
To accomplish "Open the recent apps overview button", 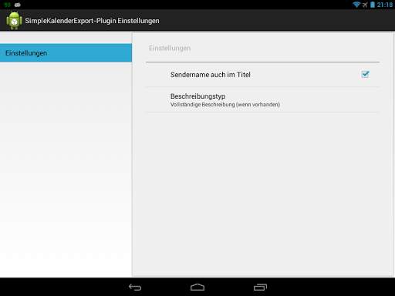I will coord(260,287).
